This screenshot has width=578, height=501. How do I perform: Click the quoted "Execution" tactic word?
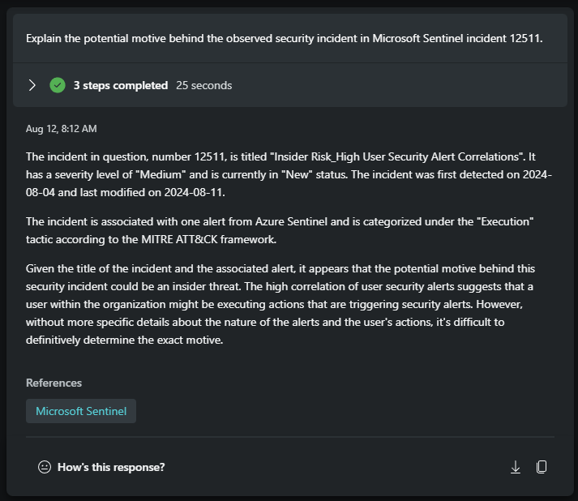tap(505, 221)
